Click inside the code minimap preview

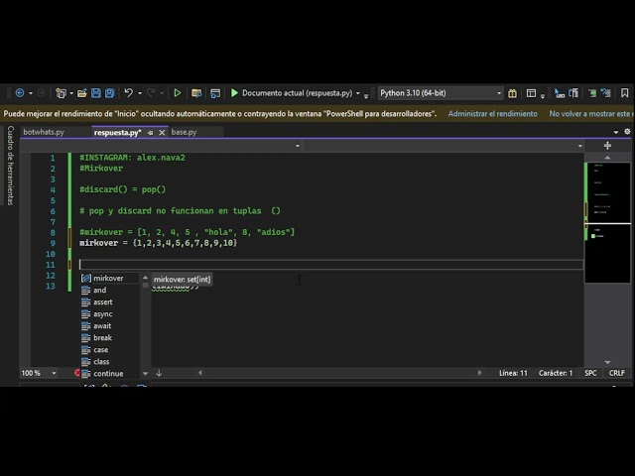pyautogui.click(x=607, y=222)
